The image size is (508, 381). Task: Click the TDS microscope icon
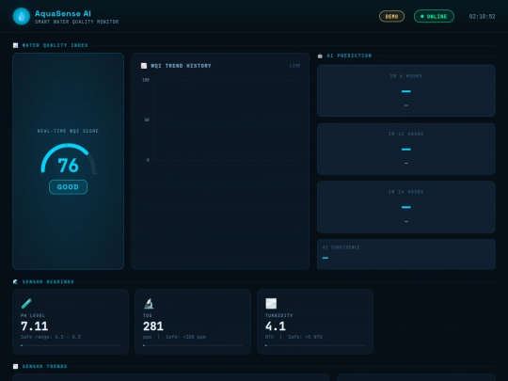pos(149,304)
